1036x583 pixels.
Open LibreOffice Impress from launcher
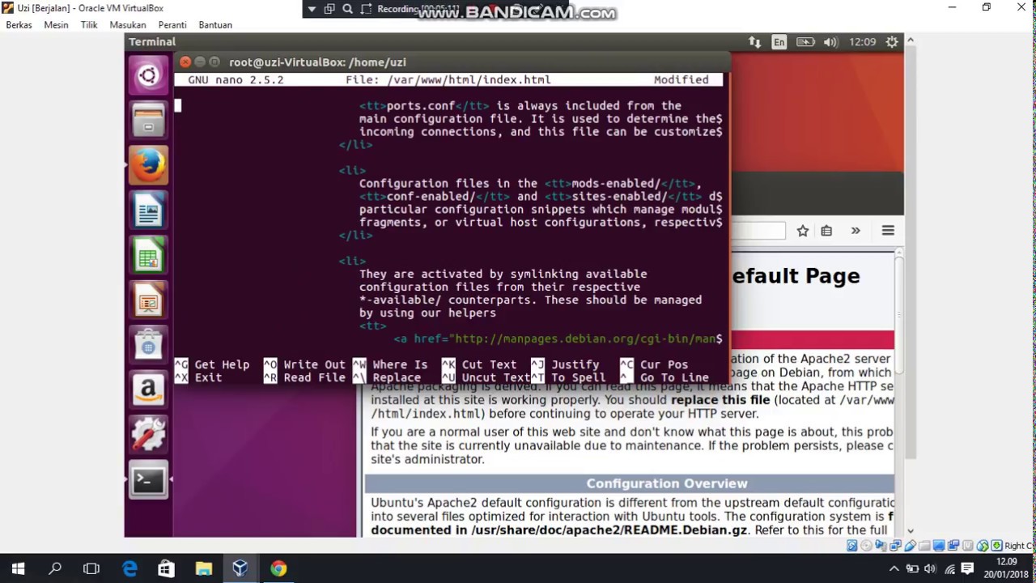[148, 302]
